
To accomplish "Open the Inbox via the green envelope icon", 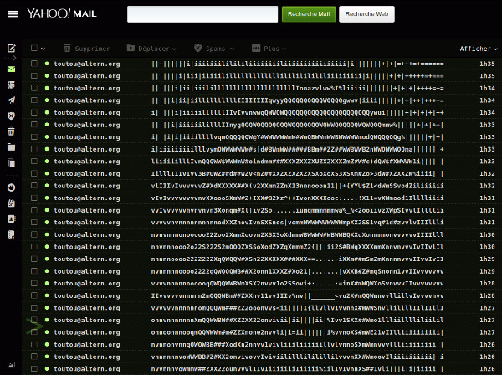I will point(11,69).
